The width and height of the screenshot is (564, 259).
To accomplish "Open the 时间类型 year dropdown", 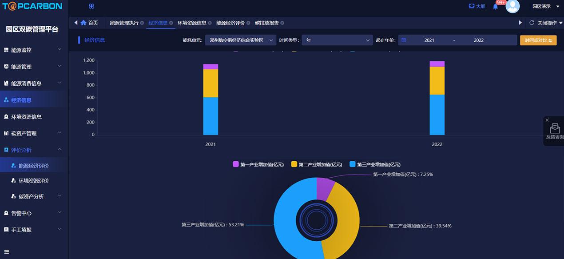I will pos(337,40).
